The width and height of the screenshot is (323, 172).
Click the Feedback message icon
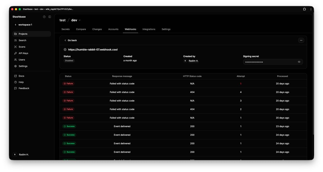point(16,88)
